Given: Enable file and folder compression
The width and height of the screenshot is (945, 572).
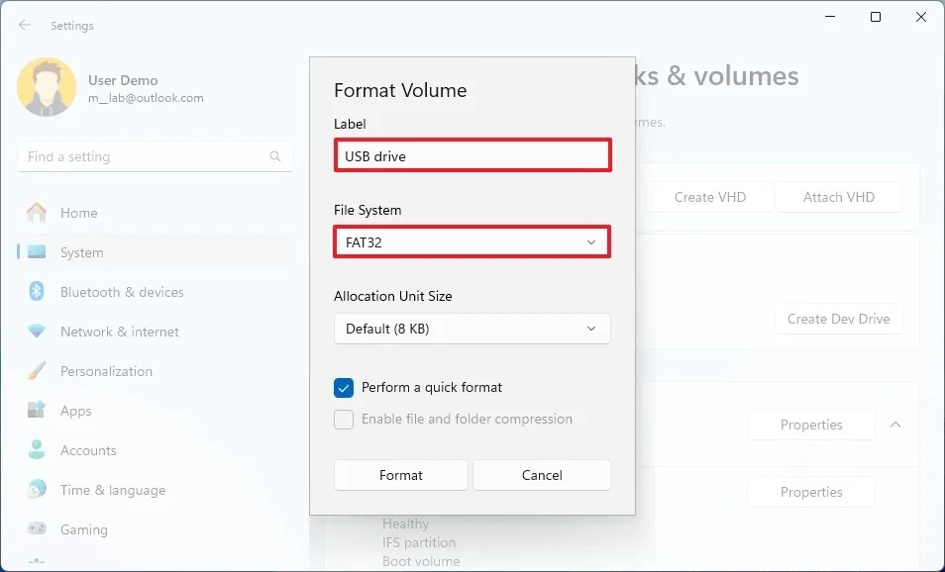Looking at the screenshot, I should point(343,420).
